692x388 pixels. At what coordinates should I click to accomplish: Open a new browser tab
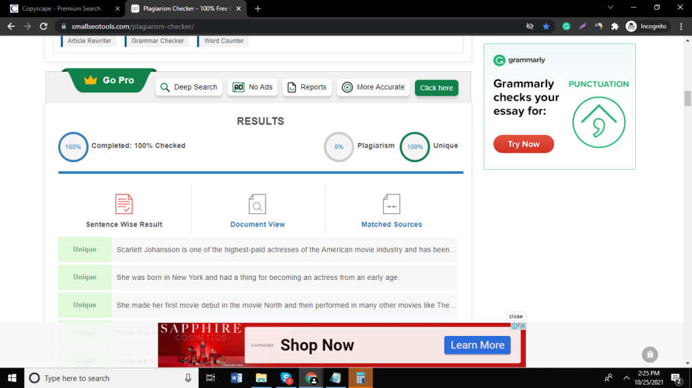coord(258,8)
